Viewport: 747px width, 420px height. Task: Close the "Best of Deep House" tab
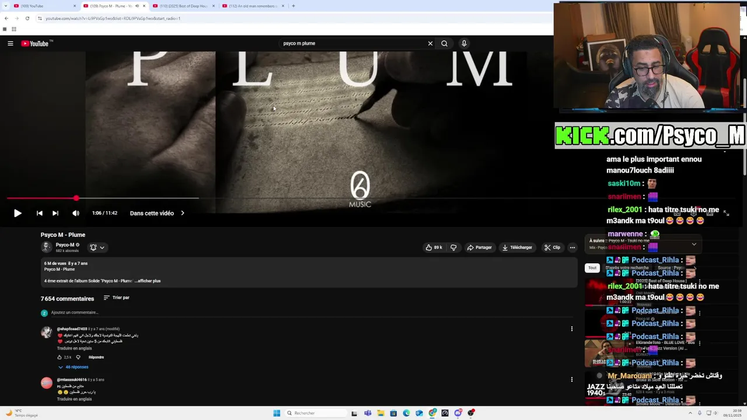point(214,6)
